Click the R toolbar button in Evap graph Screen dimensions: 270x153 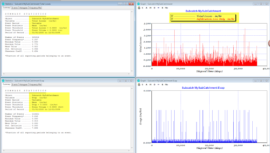tap(162, 84)
